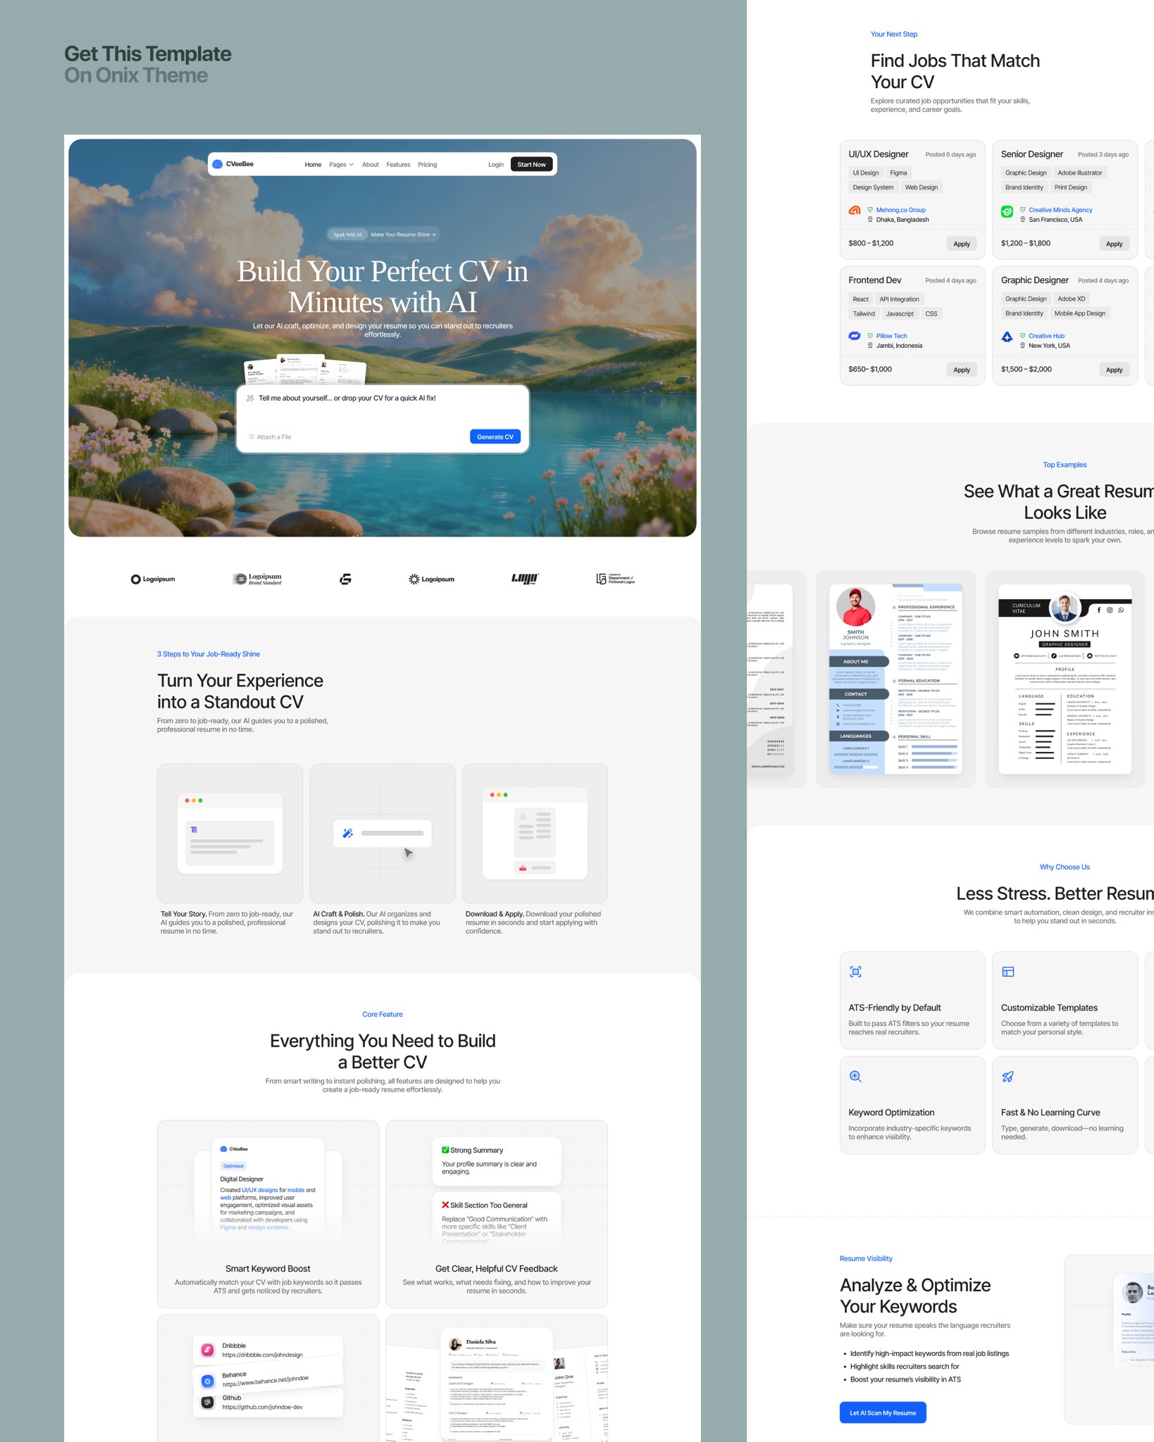Apply to the Graphic Designer job
The width and height of the screenshot is (1154, 1442).
point(1115,370)
